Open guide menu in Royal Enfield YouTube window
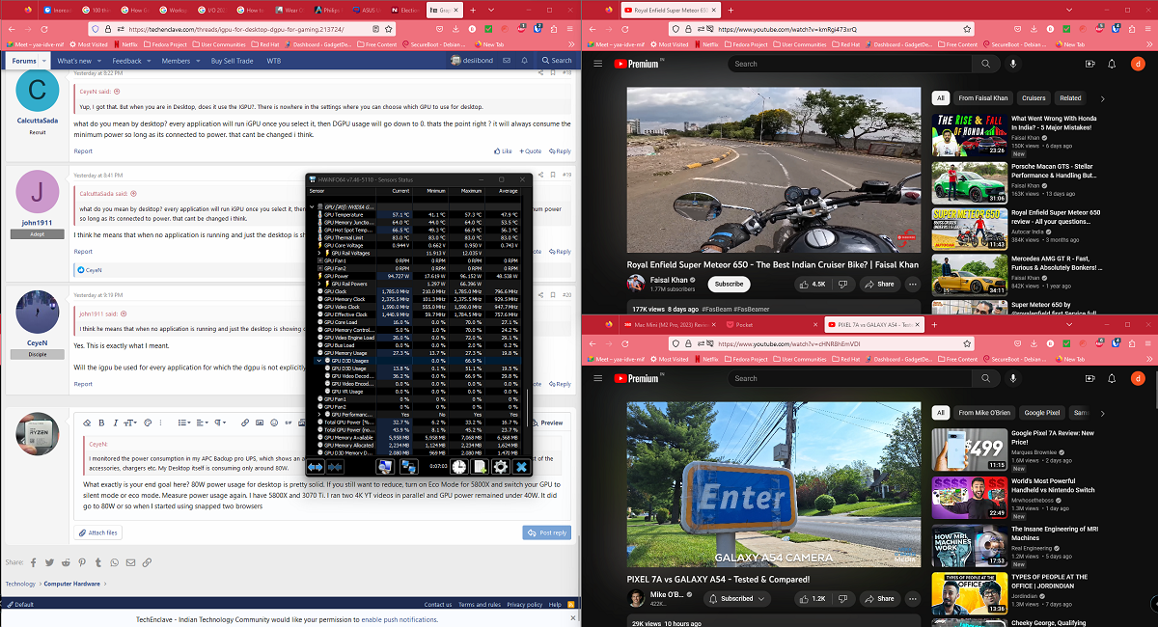Image resolution: width=1158 pixels, height=627 pixels. point(598,64)
